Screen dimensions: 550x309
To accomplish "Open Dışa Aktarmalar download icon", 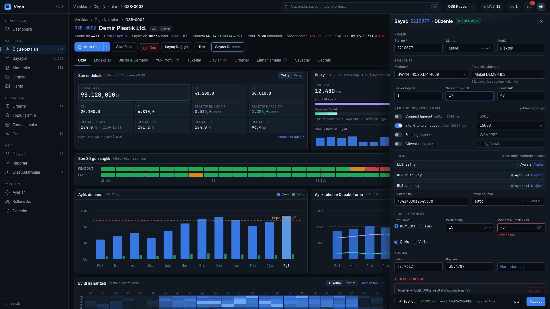I will [7, 172].
